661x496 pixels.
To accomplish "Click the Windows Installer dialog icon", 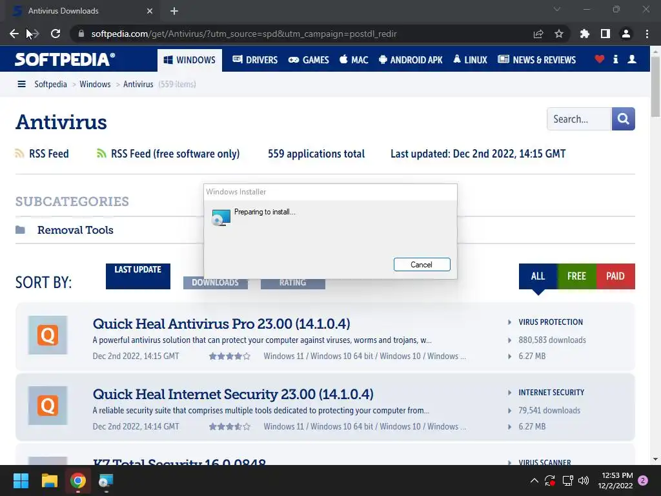I will click(x=221, y=218).
